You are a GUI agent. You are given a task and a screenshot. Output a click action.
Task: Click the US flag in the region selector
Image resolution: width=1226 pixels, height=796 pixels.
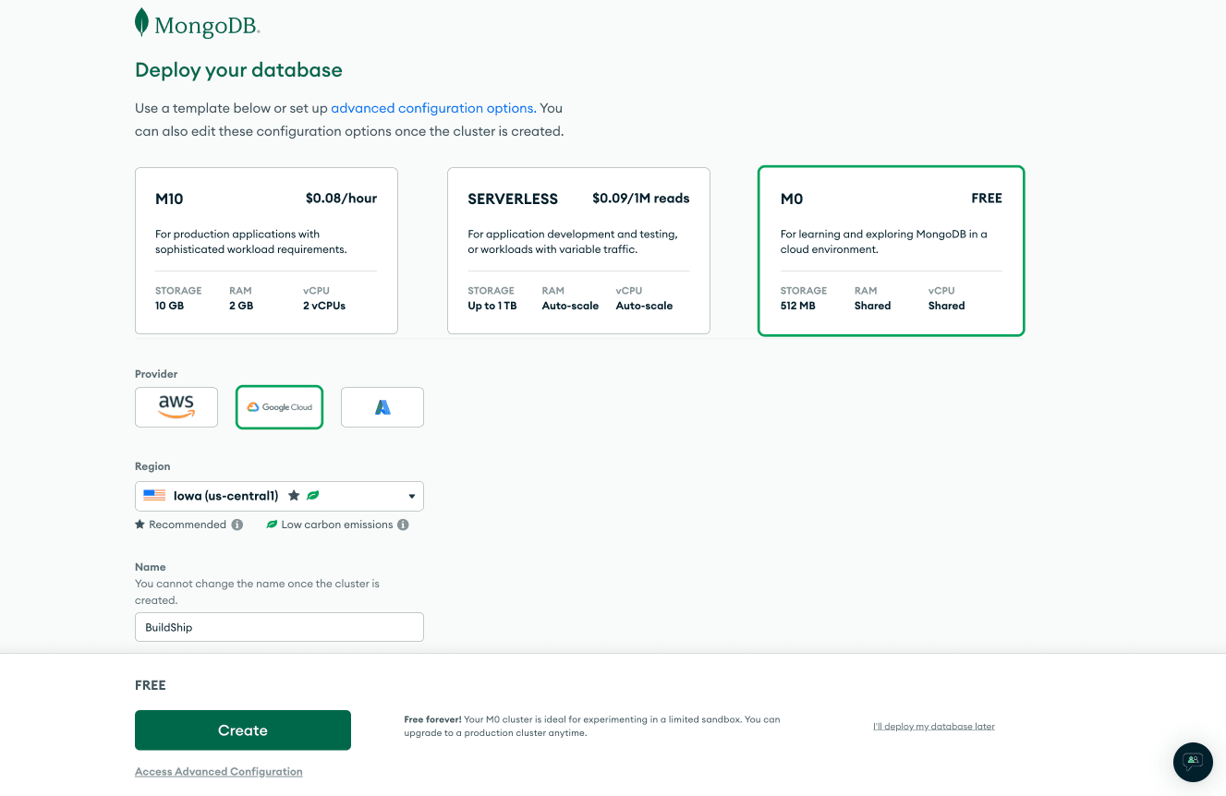point(153,495)
